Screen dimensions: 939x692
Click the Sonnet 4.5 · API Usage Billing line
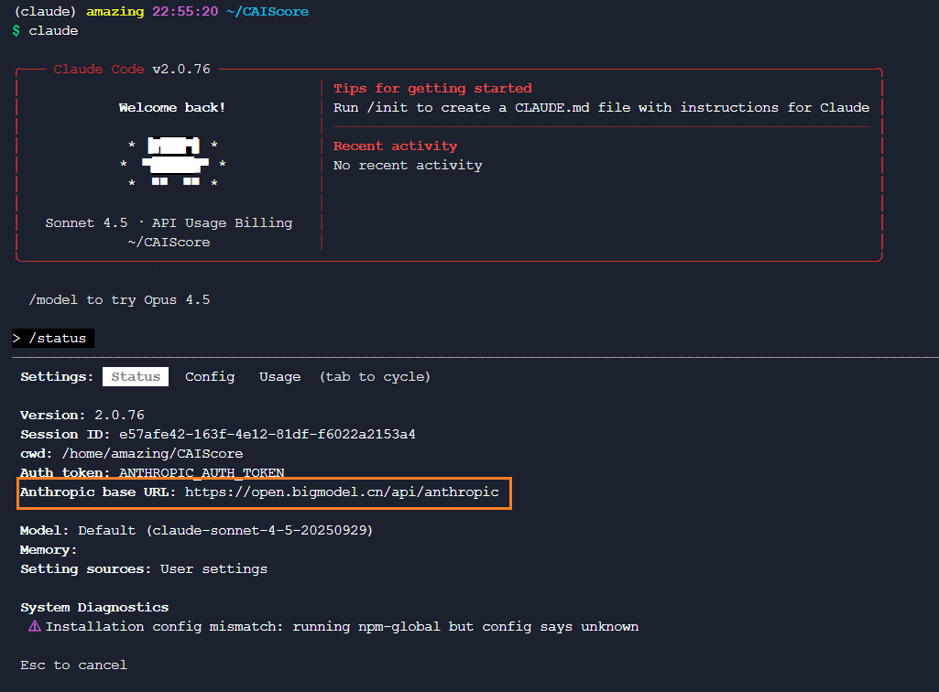coord(169,222)
